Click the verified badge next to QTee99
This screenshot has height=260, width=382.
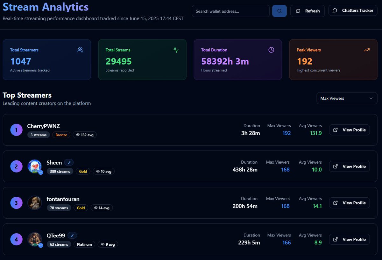(72, 235)
